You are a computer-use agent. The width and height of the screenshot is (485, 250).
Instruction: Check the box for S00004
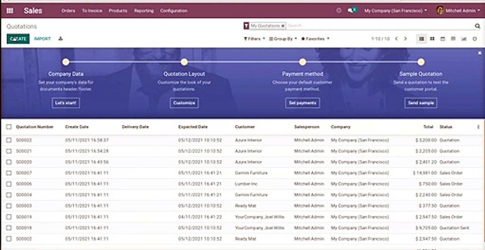pos(9,195)
